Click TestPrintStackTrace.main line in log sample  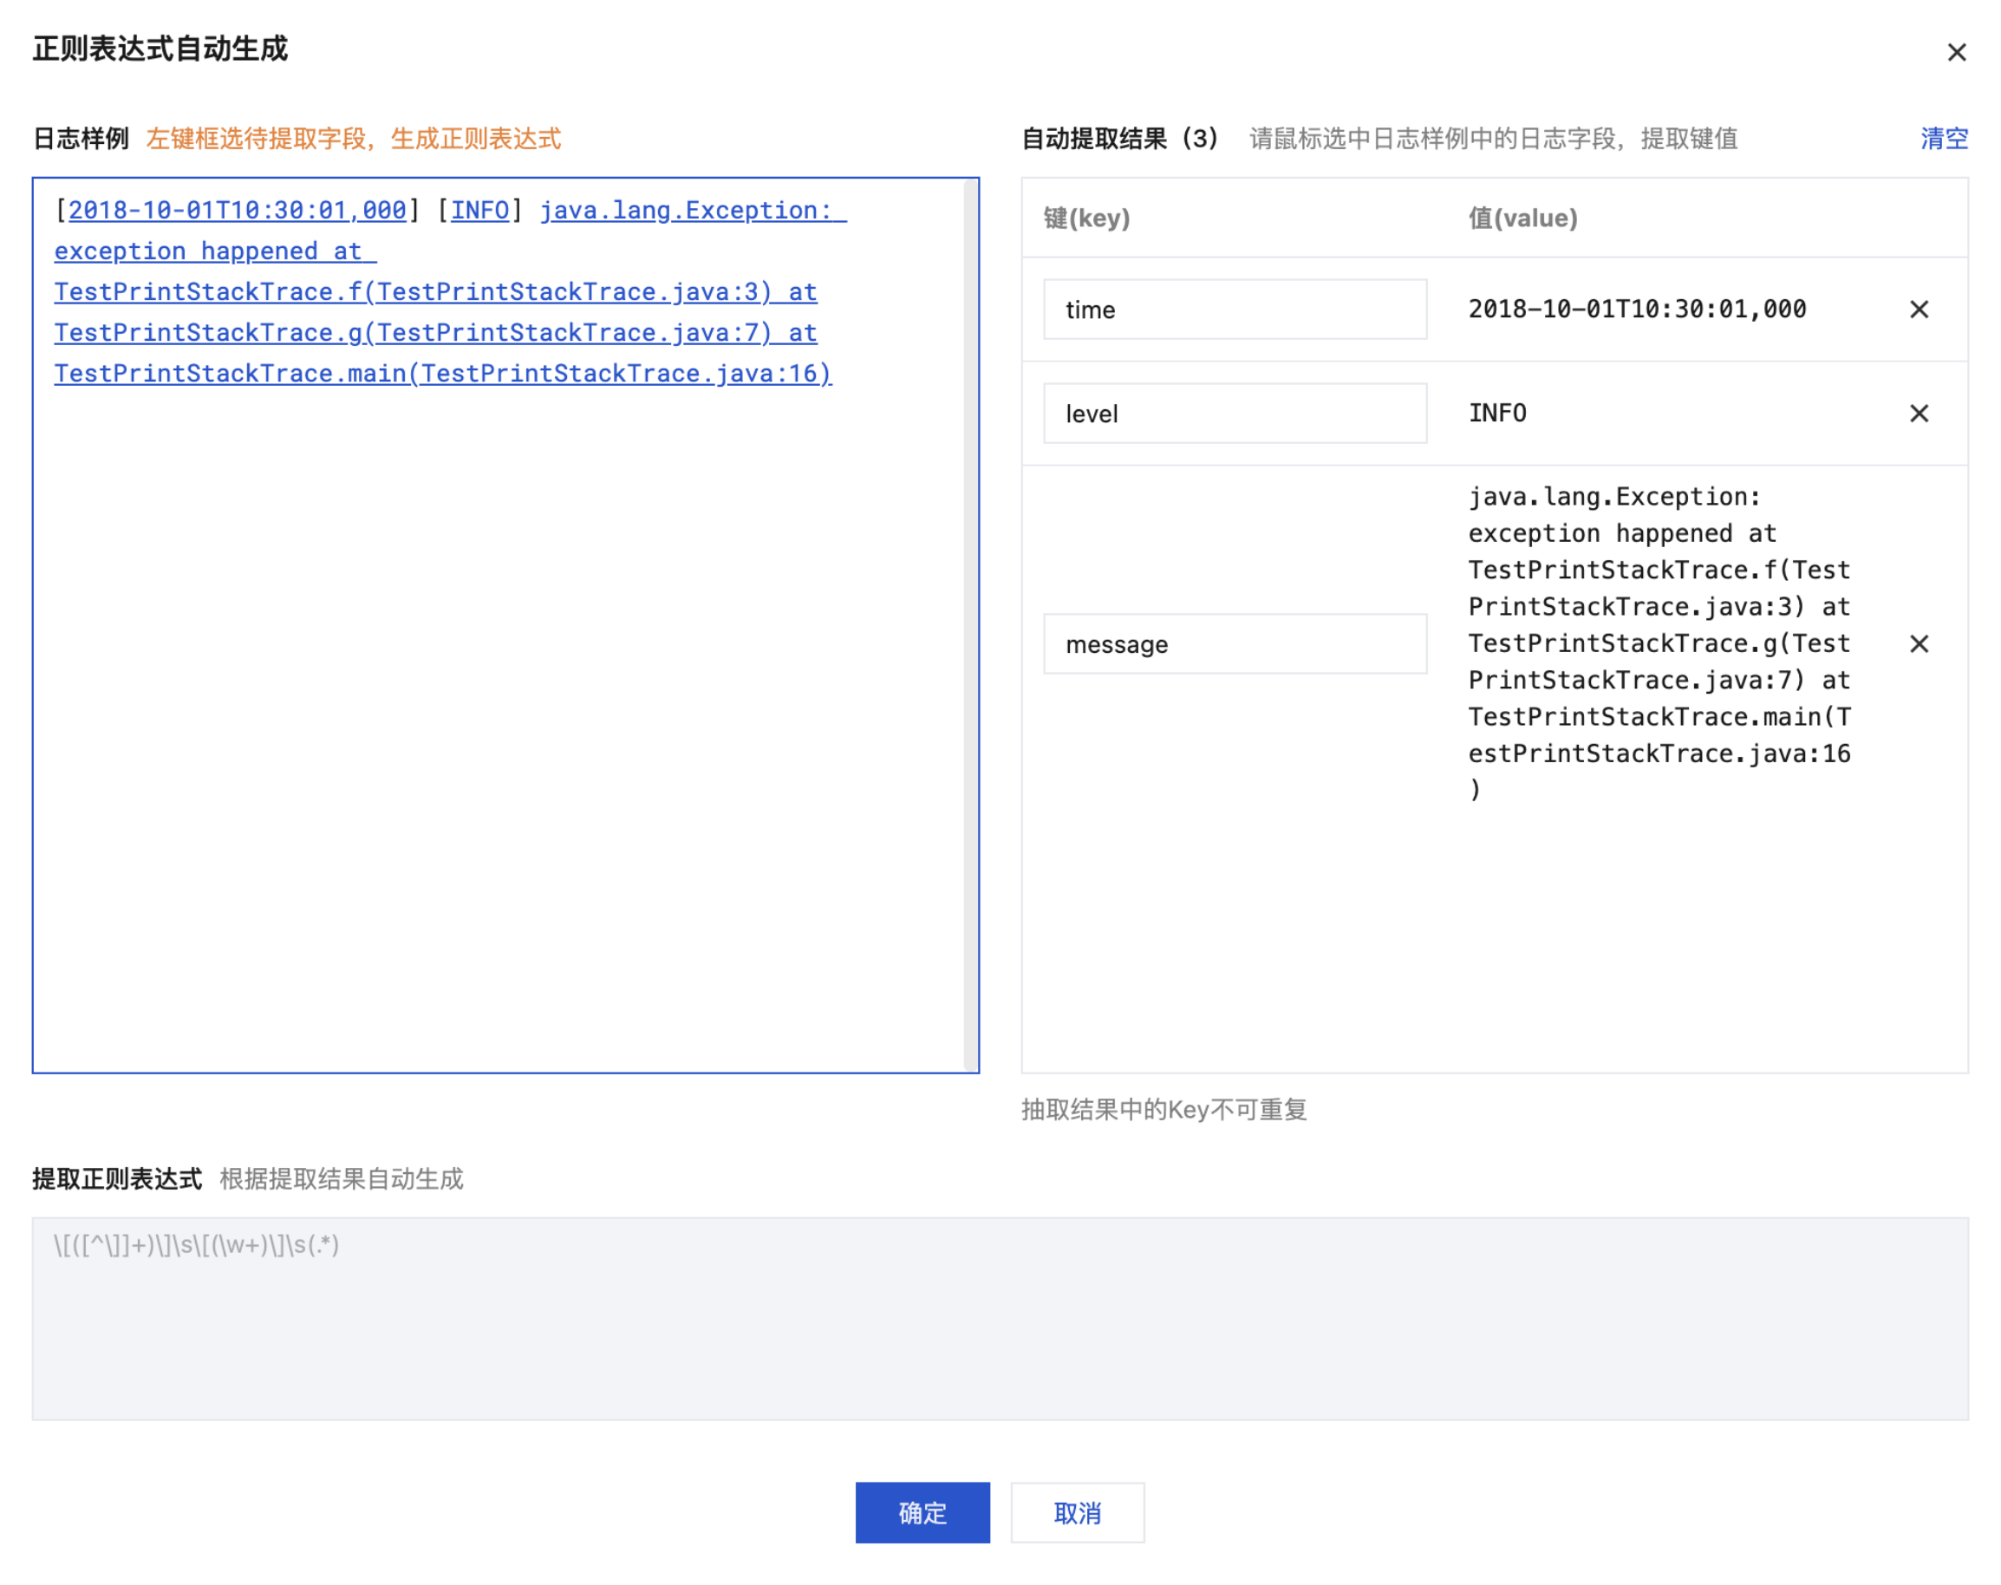click(442, 374)
